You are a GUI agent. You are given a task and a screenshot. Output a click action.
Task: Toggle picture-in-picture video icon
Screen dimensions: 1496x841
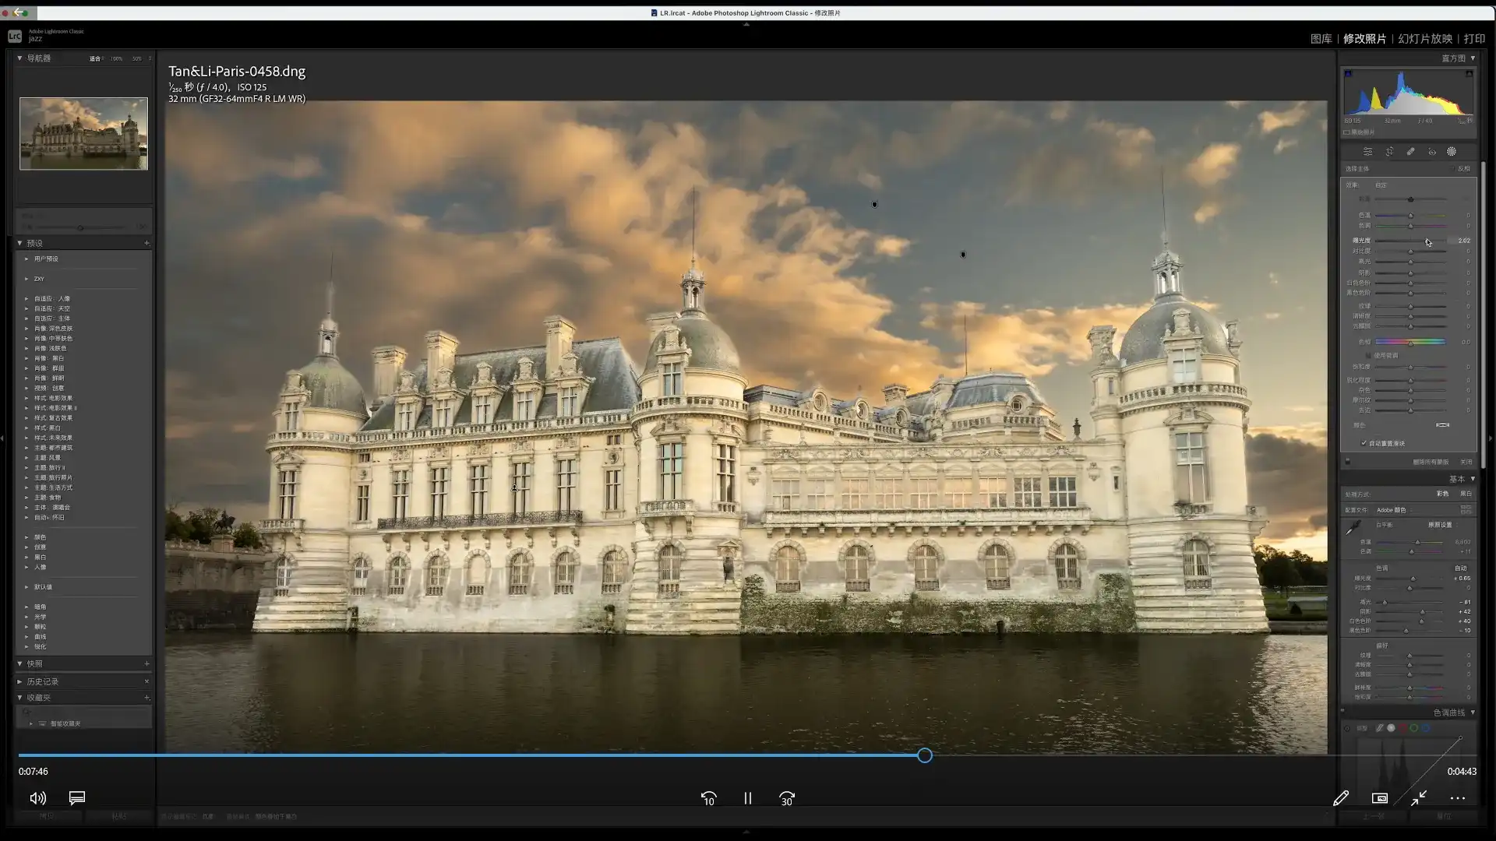(x=1380, y=798)
